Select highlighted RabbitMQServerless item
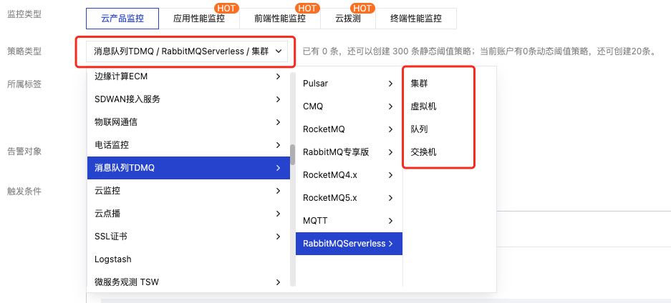This screenshot has width=671, height=303. click(349, 244)
